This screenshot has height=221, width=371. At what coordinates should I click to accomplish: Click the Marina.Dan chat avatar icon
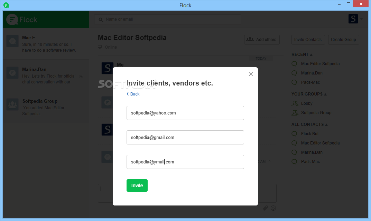pos(12,73)
